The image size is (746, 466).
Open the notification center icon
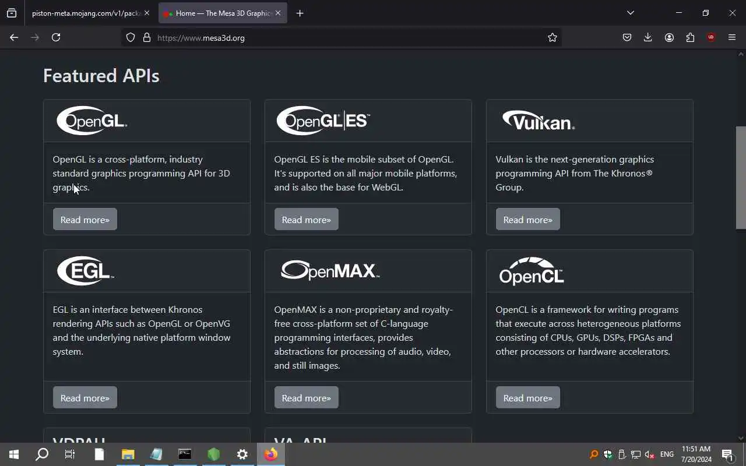point(727,454)
